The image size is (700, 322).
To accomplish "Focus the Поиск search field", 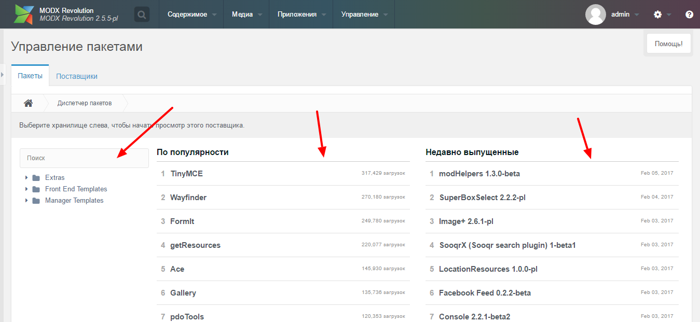I will coord(84,158).
